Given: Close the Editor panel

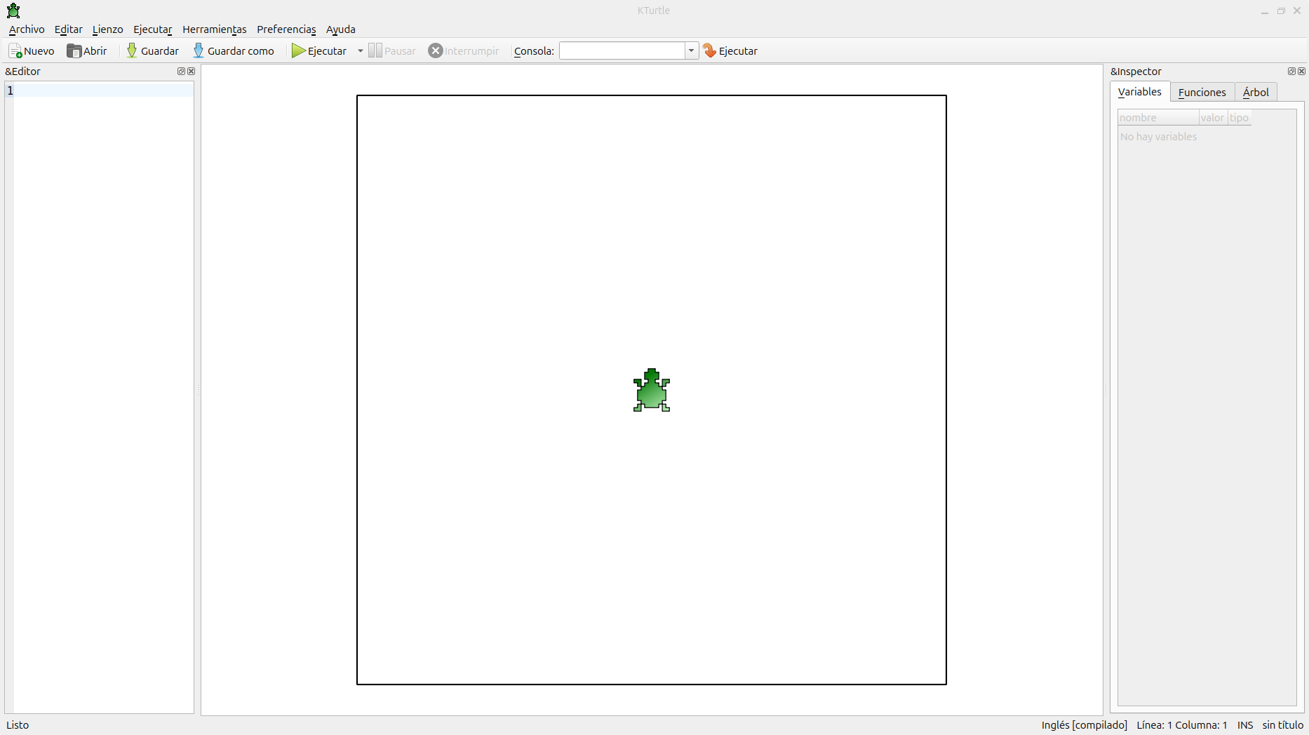Looking at the screenshot, I should pos(192,72).
